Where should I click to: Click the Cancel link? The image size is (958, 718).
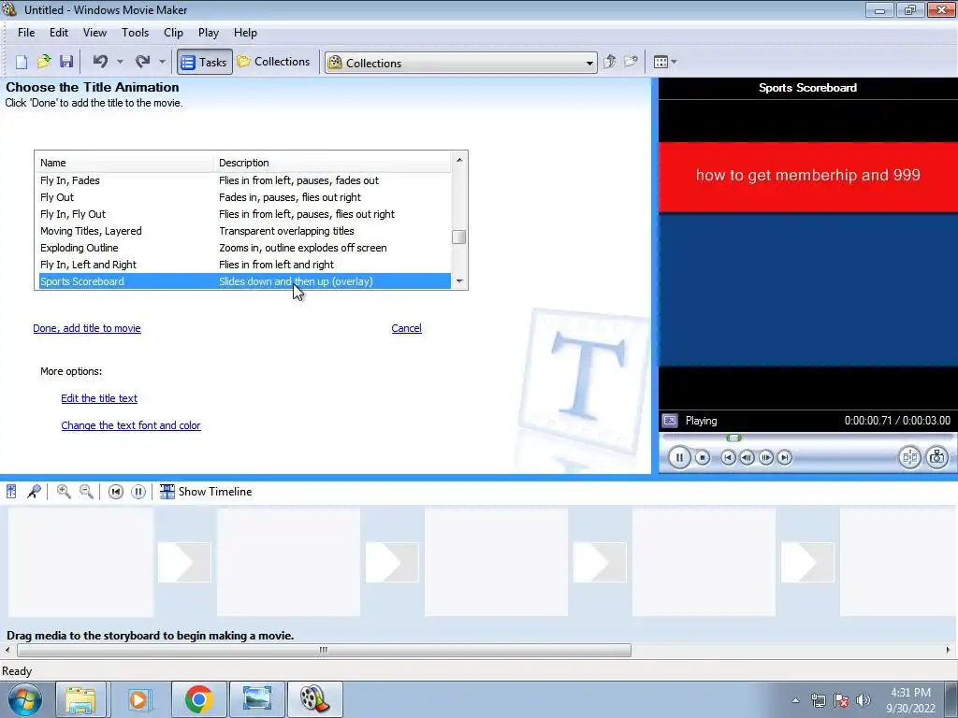click(406, 328)
